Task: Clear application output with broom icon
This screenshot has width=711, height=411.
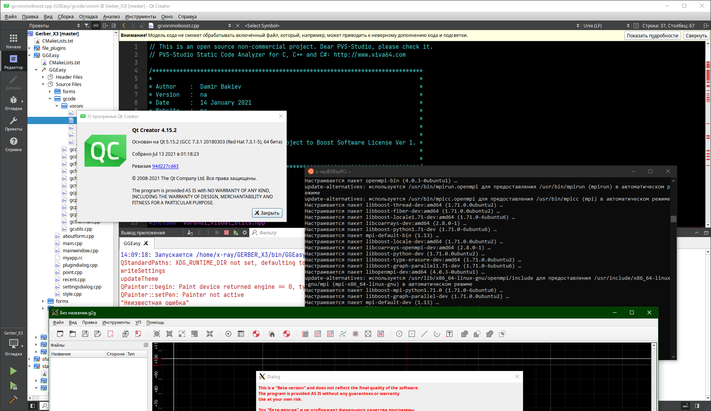Action: [x=190, y=233]
